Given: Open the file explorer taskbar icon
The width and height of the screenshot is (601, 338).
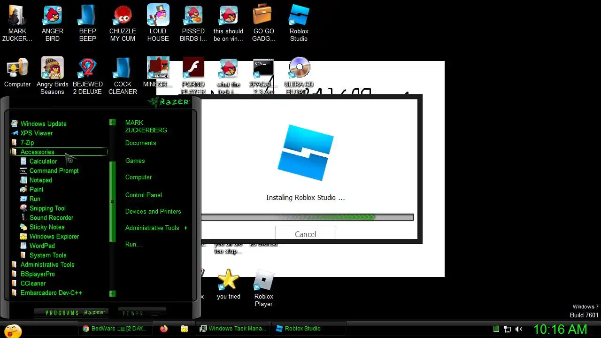Looking at the screenshot, I should pos(185,329).
